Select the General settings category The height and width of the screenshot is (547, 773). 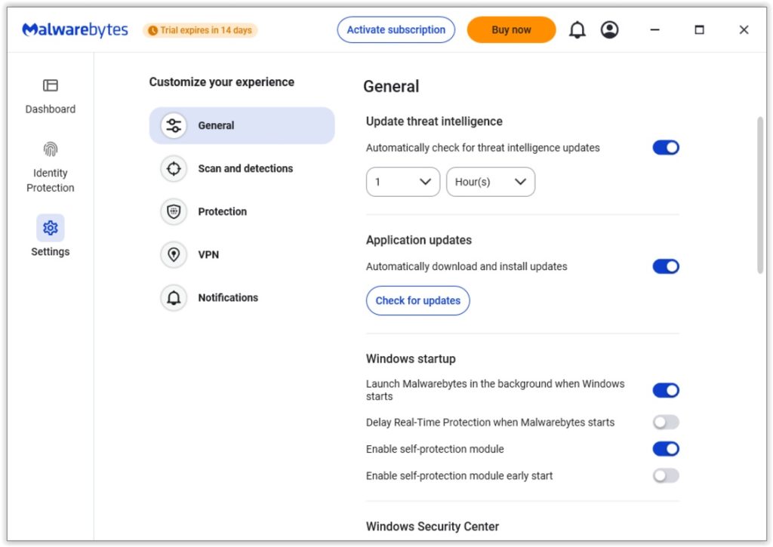(x=242, y=126)
